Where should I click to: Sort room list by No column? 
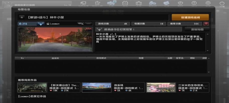pos(22,58)
